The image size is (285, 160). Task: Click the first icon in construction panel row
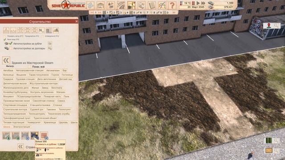(x=6, y=30)
